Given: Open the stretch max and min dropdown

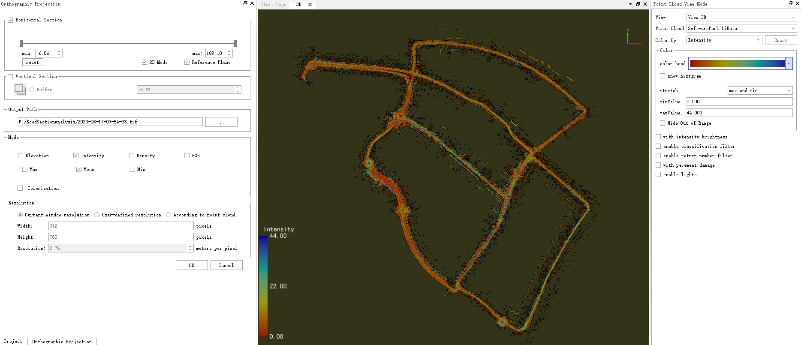Looking at the screenshot, I should [x=760, y=90].
